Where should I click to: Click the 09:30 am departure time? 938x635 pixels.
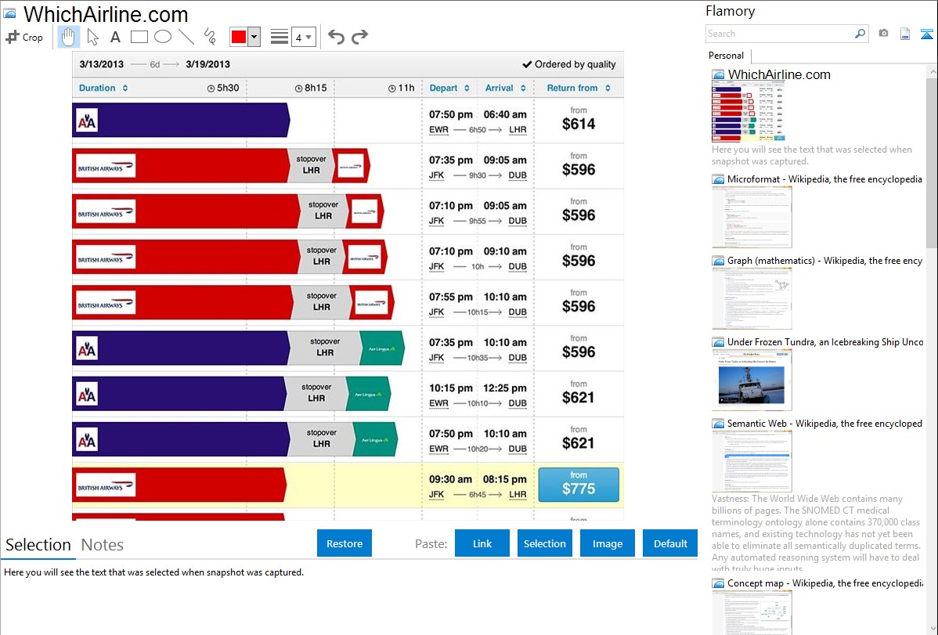pos(450,479)
